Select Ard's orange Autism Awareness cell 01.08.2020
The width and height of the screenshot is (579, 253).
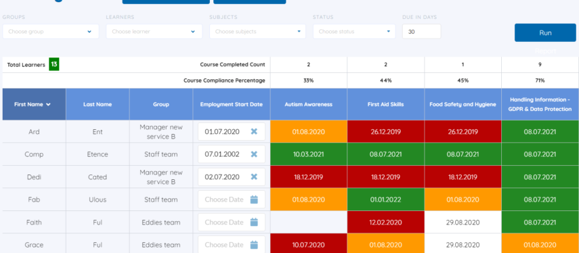click(x=309, y=132)
